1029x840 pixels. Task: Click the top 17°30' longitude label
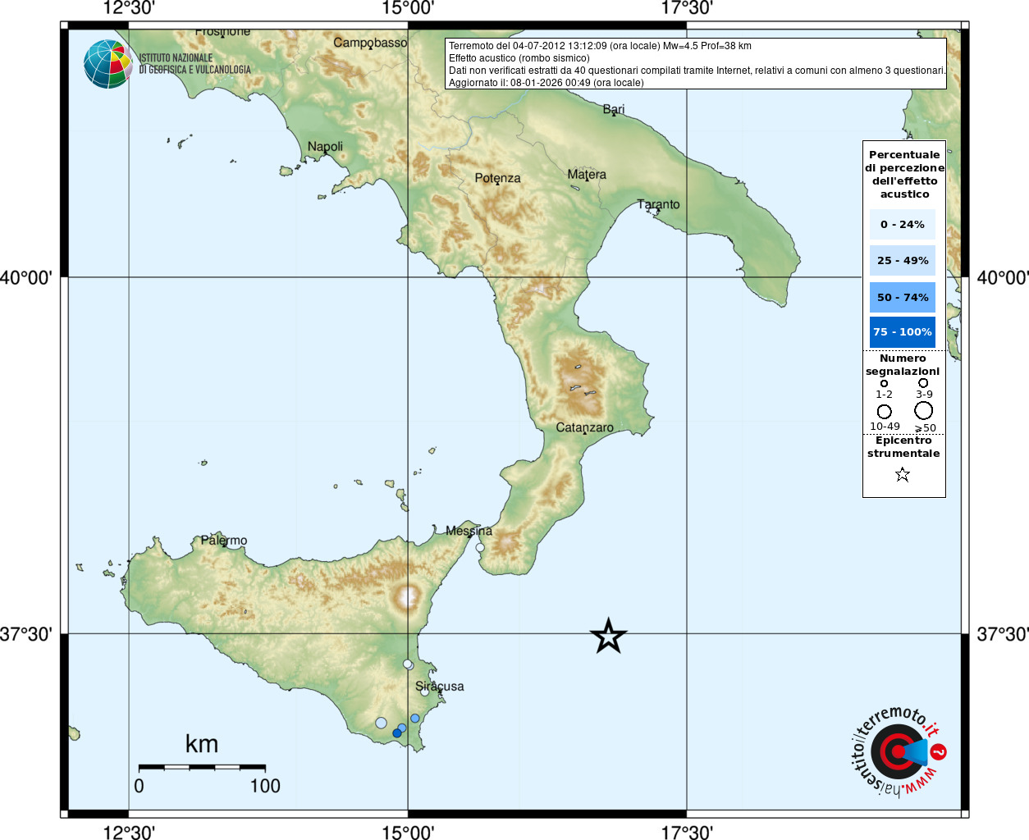[687, 8]
